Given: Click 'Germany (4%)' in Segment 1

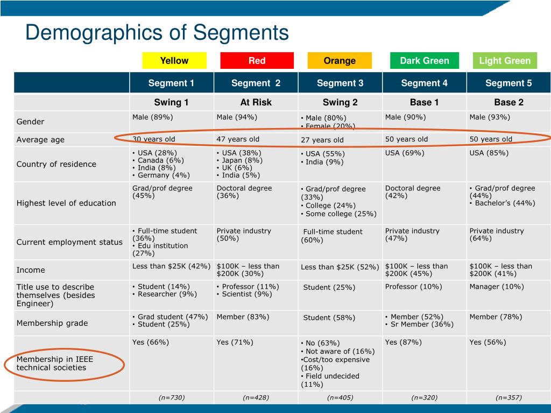Looking at the screenshot, I should point(161,175).
